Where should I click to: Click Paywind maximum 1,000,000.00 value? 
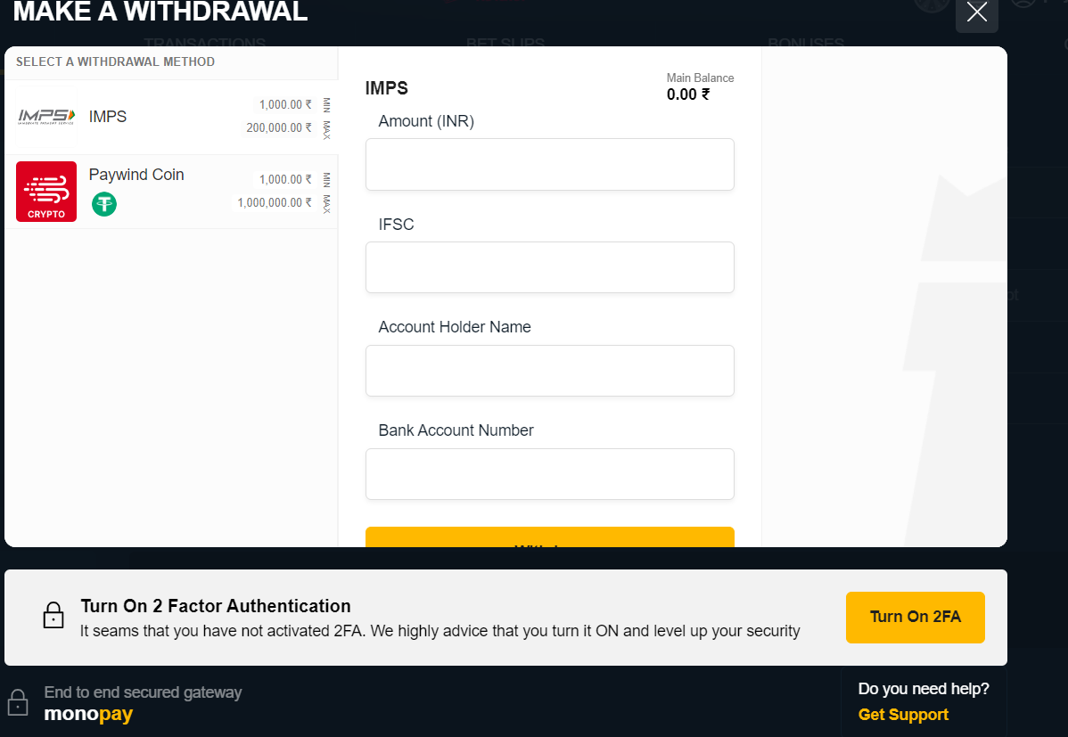(x=275, y=202)
